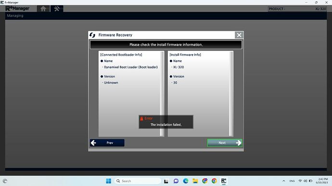Click the '[Install Firmware Info]' heading
The width and height of the screenshot is (332, 186).
point(185,55)
